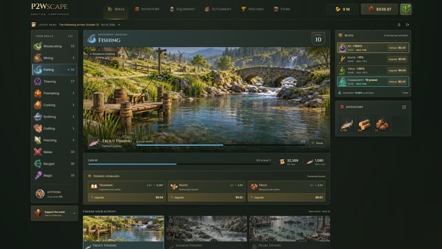Upgrade the Yield fishing upgrade
Viewport: 442px width, 249px height.
pos(287,197)
